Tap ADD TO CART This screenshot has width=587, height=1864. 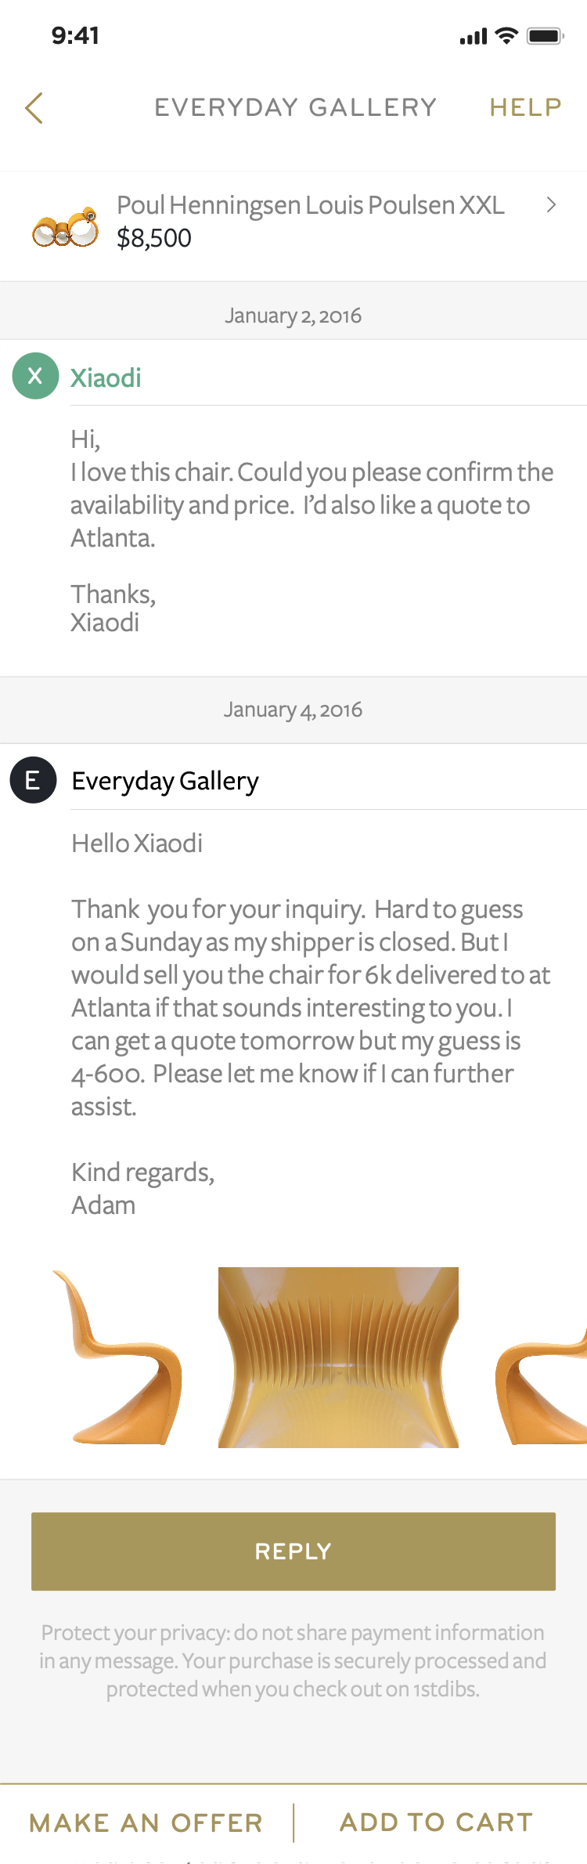click(x=437, y=1822)
